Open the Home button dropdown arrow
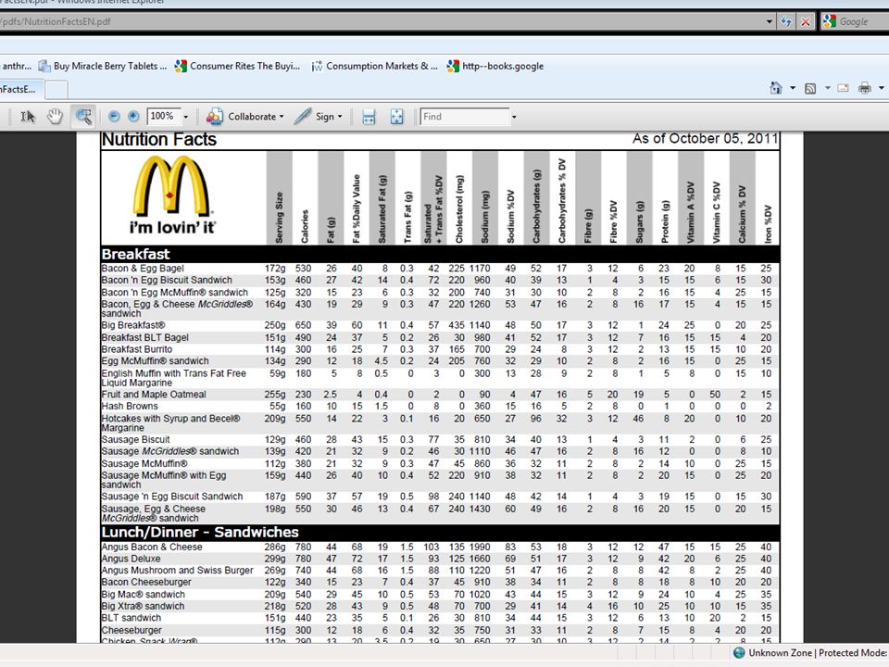 tap(793, 88)
